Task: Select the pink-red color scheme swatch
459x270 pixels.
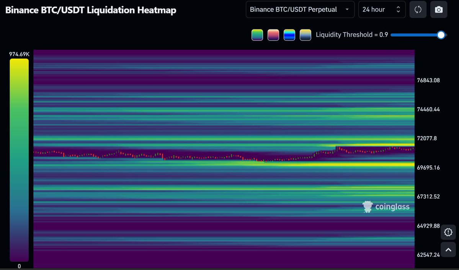Action: tap(273, 35)
